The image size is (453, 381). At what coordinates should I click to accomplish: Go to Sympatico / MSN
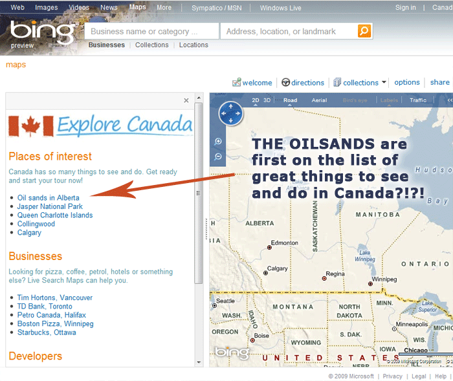click(x=216, y=8)
